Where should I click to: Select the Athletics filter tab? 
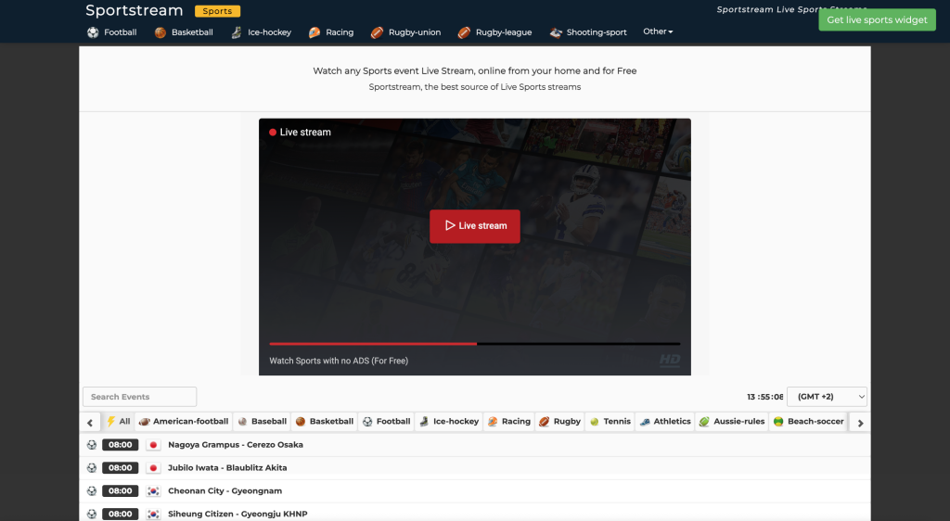point(665,422)
